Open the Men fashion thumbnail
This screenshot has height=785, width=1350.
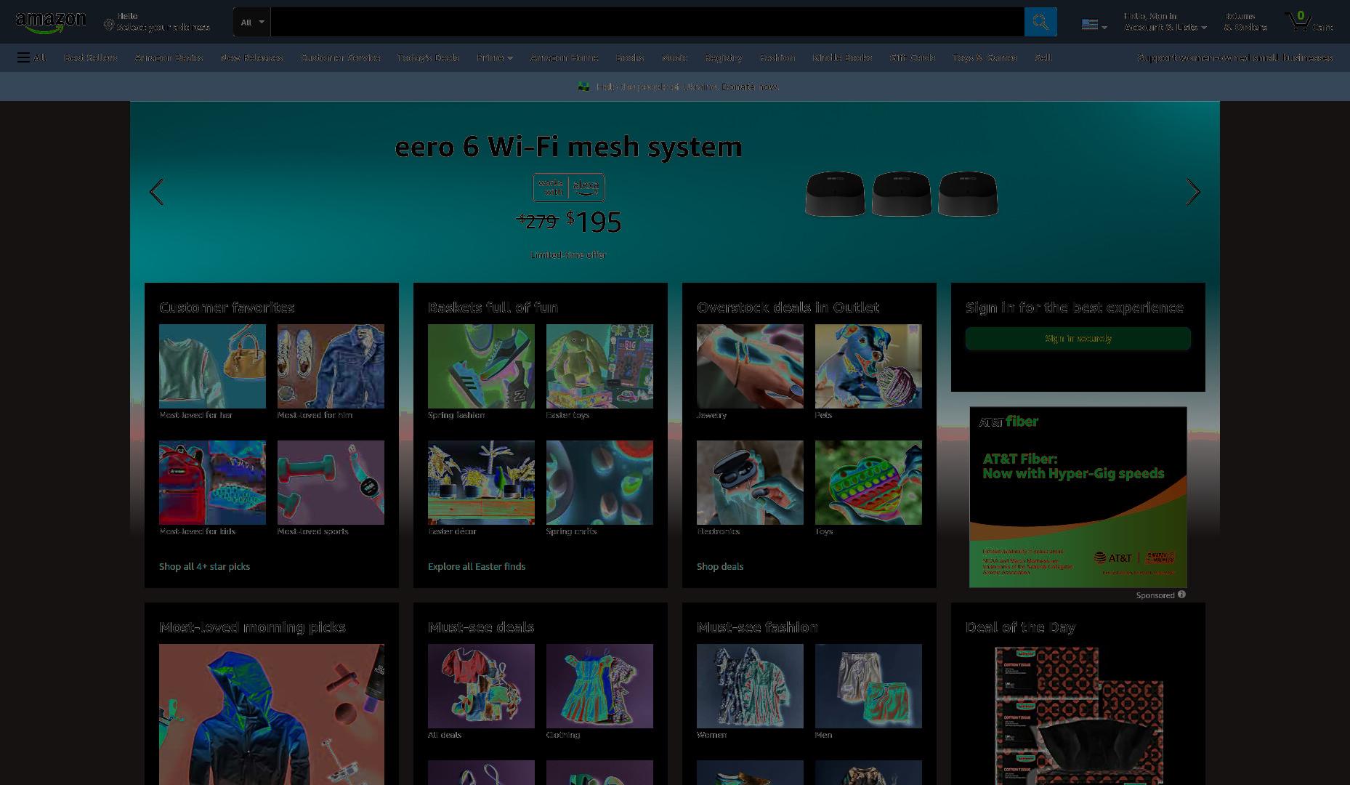pos(868,686)
